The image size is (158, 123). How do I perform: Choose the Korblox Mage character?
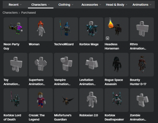pyautogui.click(x=91, y=29)
